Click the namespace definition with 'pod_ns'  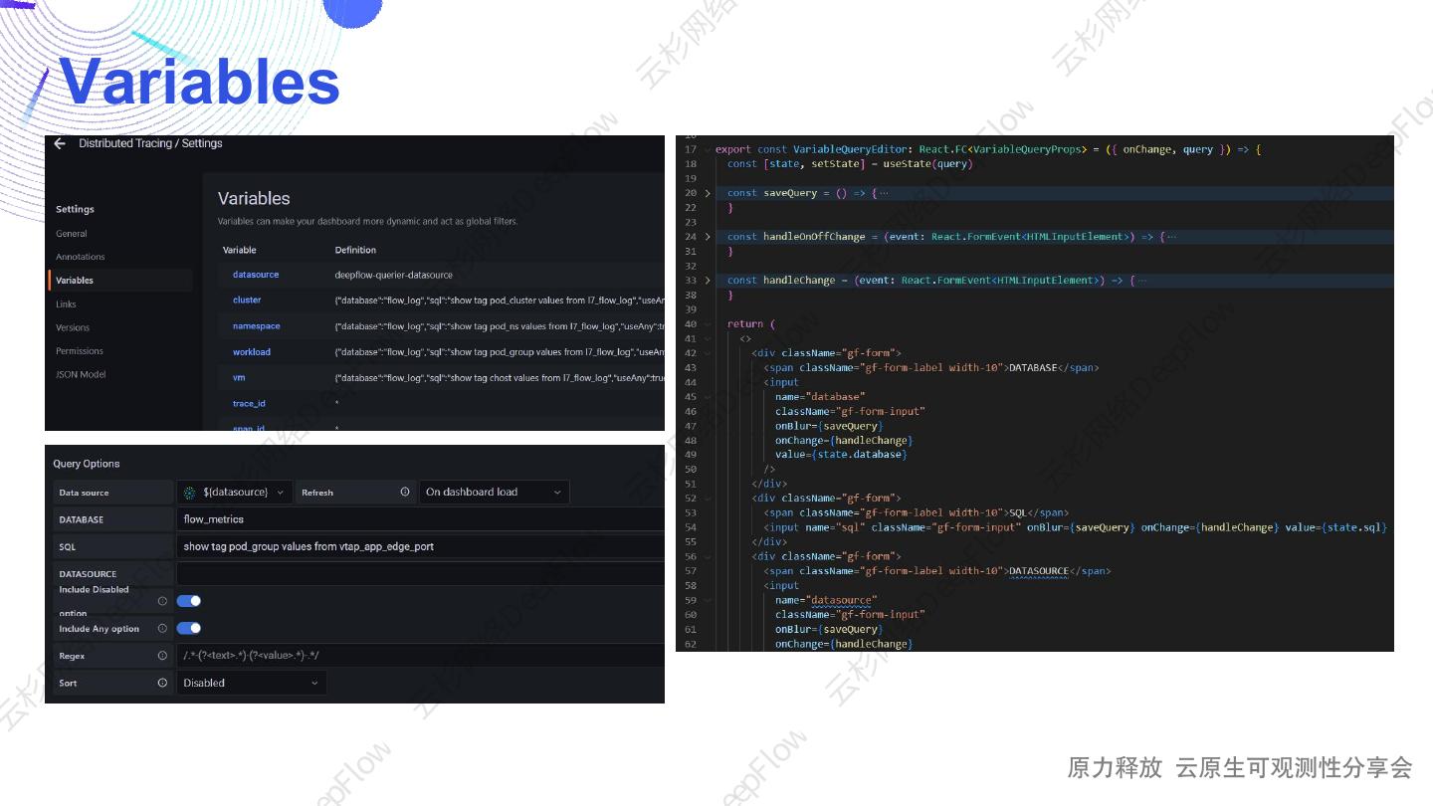500,326
